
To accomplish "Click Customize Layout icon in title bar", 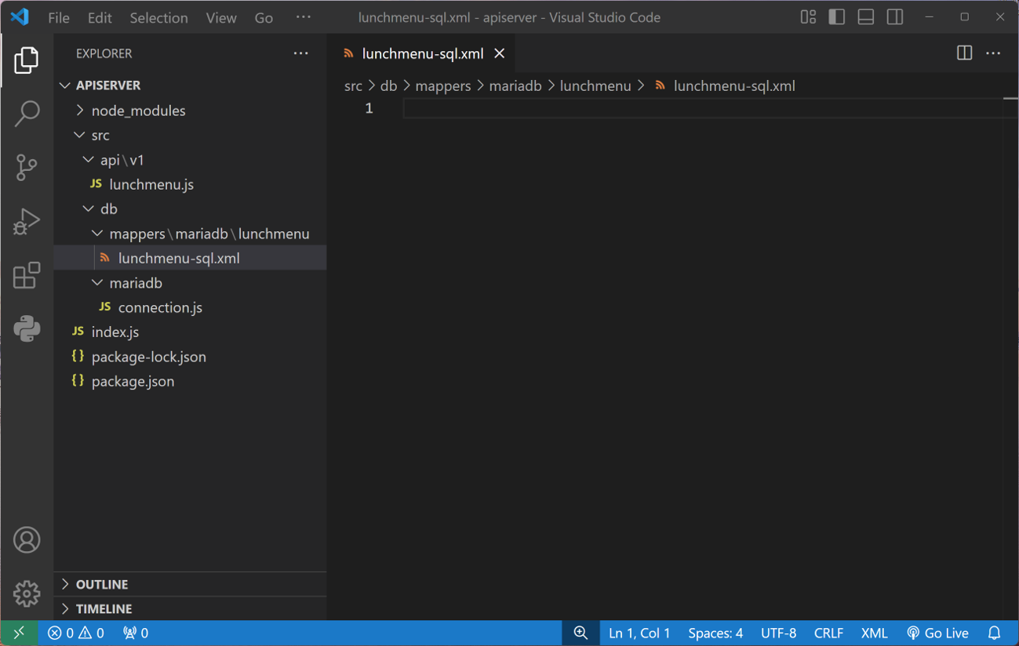I will tap(808, 16).
